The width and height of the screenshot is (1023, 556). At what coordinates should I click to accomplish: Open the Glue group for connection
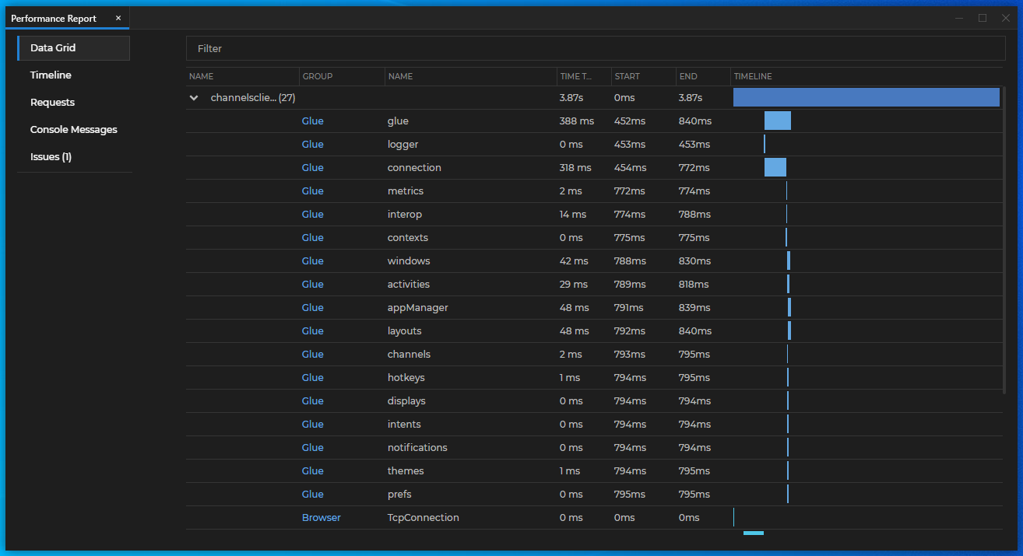312,167
